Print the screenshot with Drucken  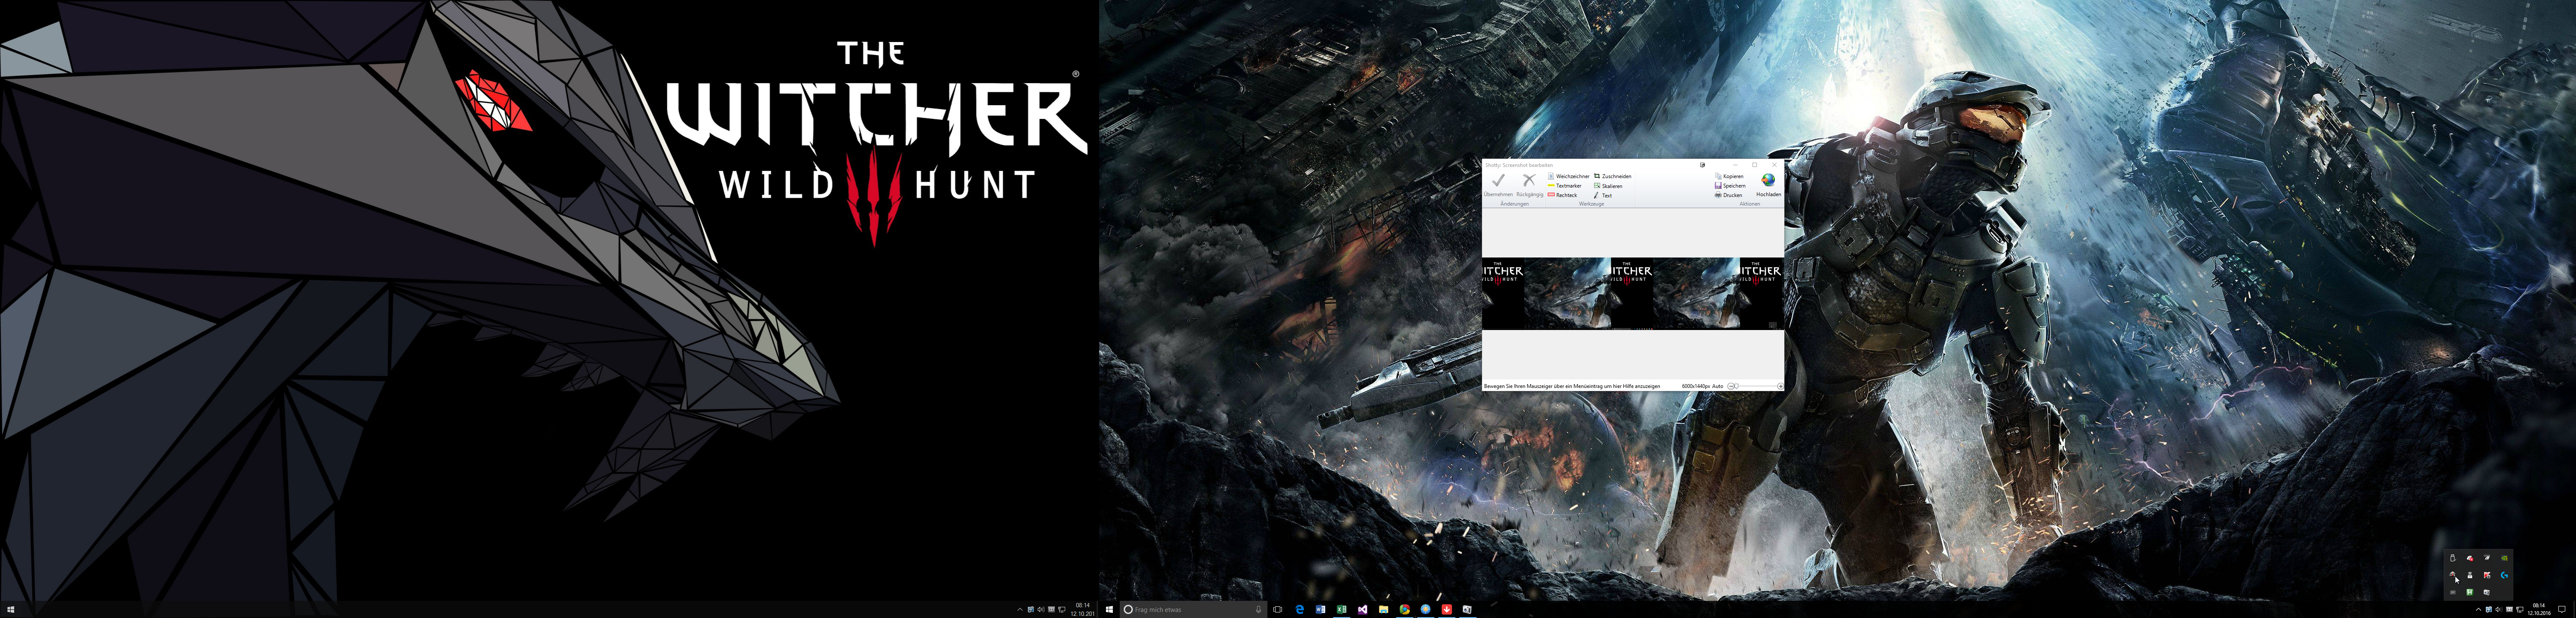pos(1728,195)
